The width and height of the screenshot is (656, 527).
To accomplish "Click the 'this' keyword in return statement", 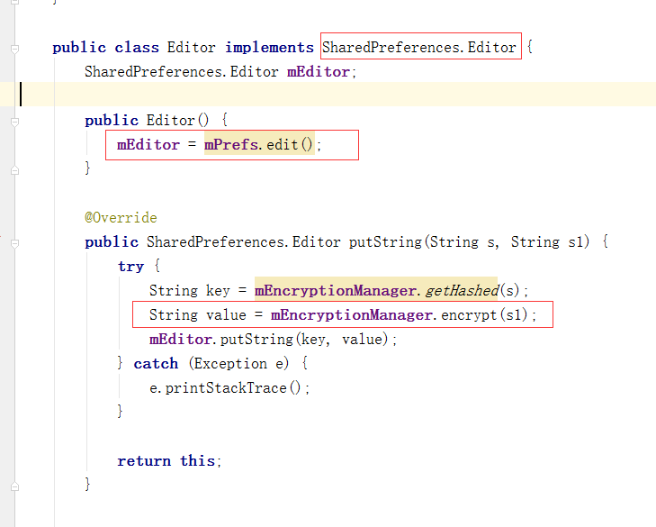I will pyautogui.click(x=197, y=461).
